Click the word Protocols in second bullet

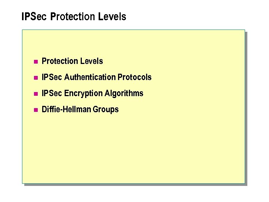(x=134, y=77)
